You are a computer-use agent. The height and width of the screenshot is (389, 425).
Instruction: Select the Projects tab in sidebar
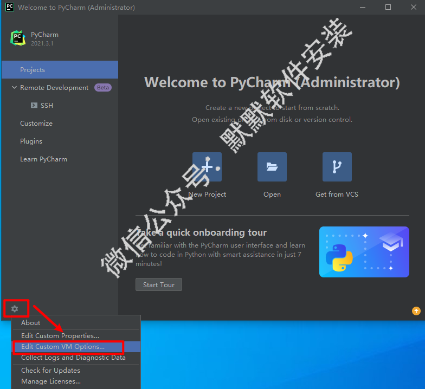point(60,69)
